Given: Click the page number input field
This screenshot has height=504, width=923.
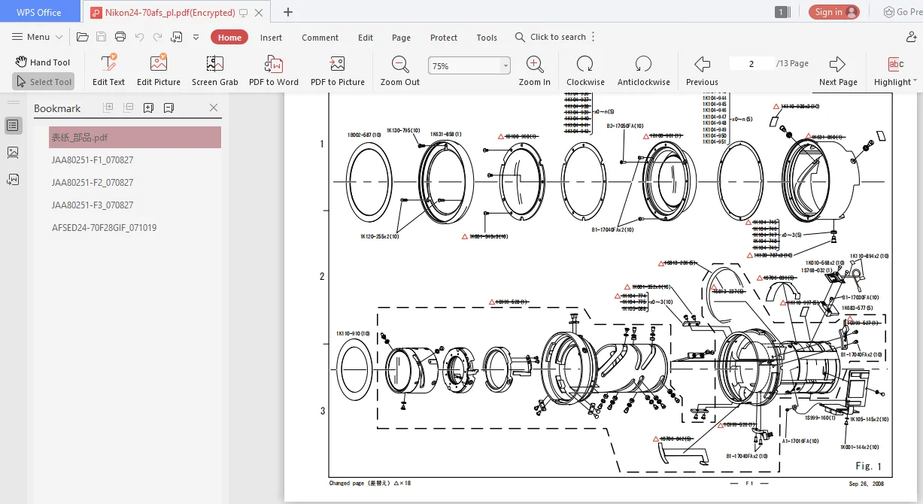Looking at the screenshot, I should coord(751,64).
